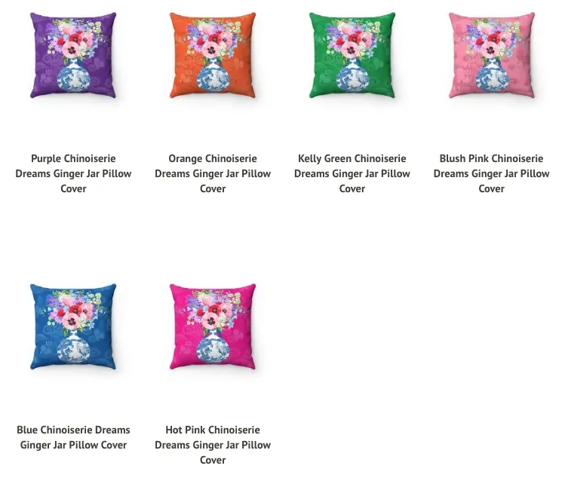Open the blue ginger jar pillow image
The width and height of the screenshot is (562, 490).
pos(73,326)
